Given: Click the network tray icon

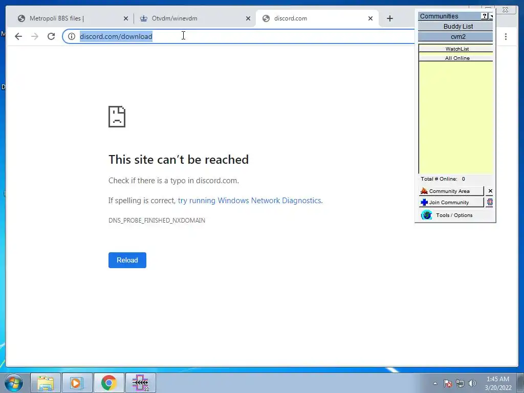Looking at the screenshot, I should [460, 383].
